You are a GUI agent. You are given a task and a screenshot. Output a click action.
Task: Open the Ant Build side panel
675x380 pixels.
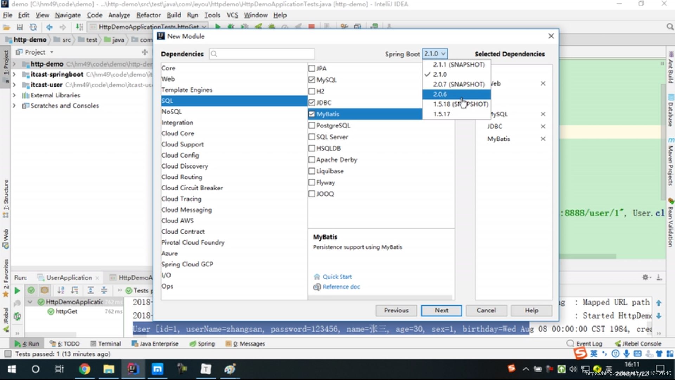coord(670,68)
